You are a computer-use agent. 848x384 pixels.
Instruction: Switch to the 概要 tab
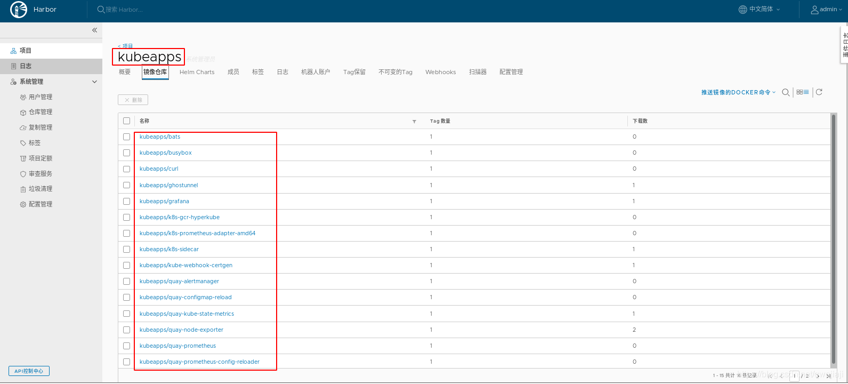[125, 72]
